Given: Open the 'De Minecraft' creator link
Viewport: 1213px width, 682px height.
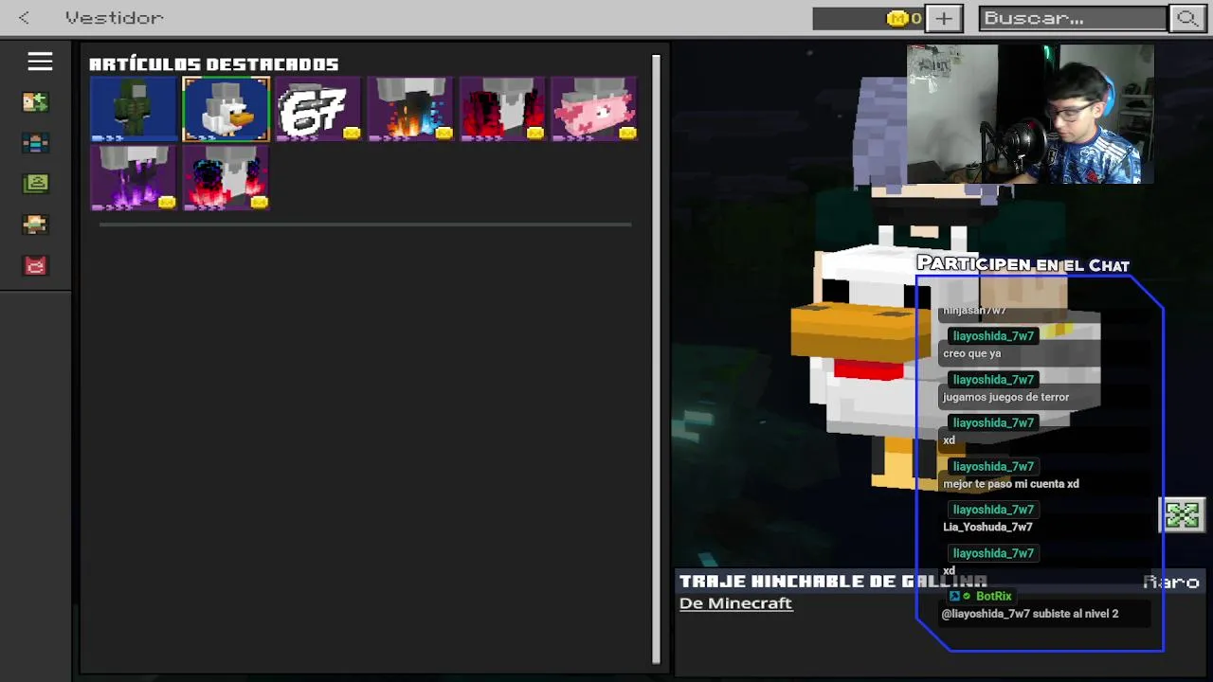Looking at the screenshot, I should (735, 603).
